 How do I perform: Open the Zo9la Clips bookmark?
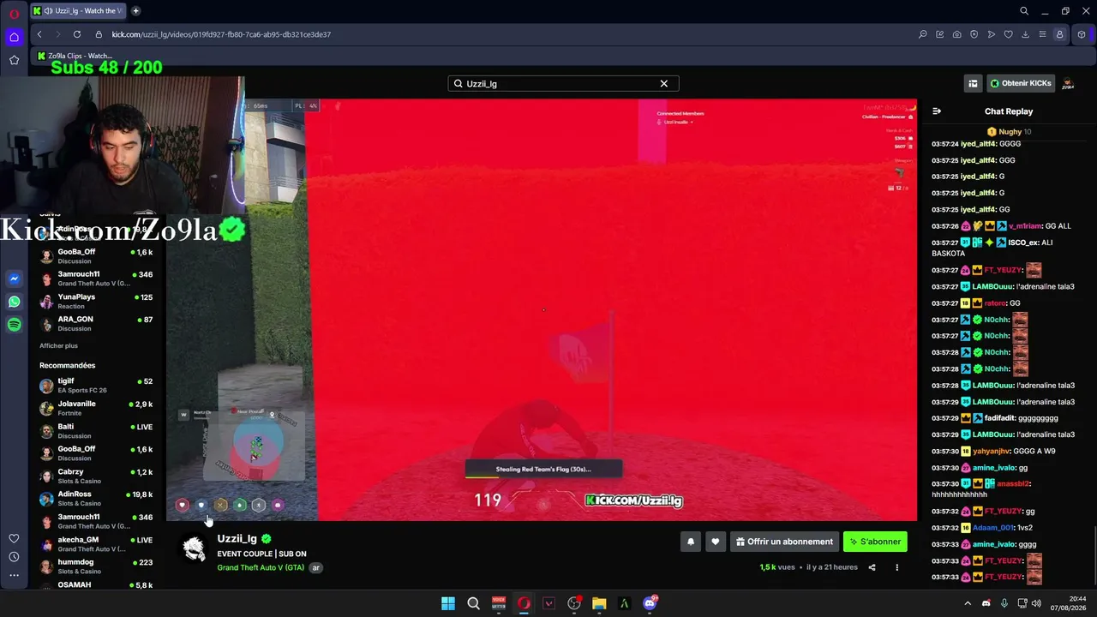[x=75, y=56]
